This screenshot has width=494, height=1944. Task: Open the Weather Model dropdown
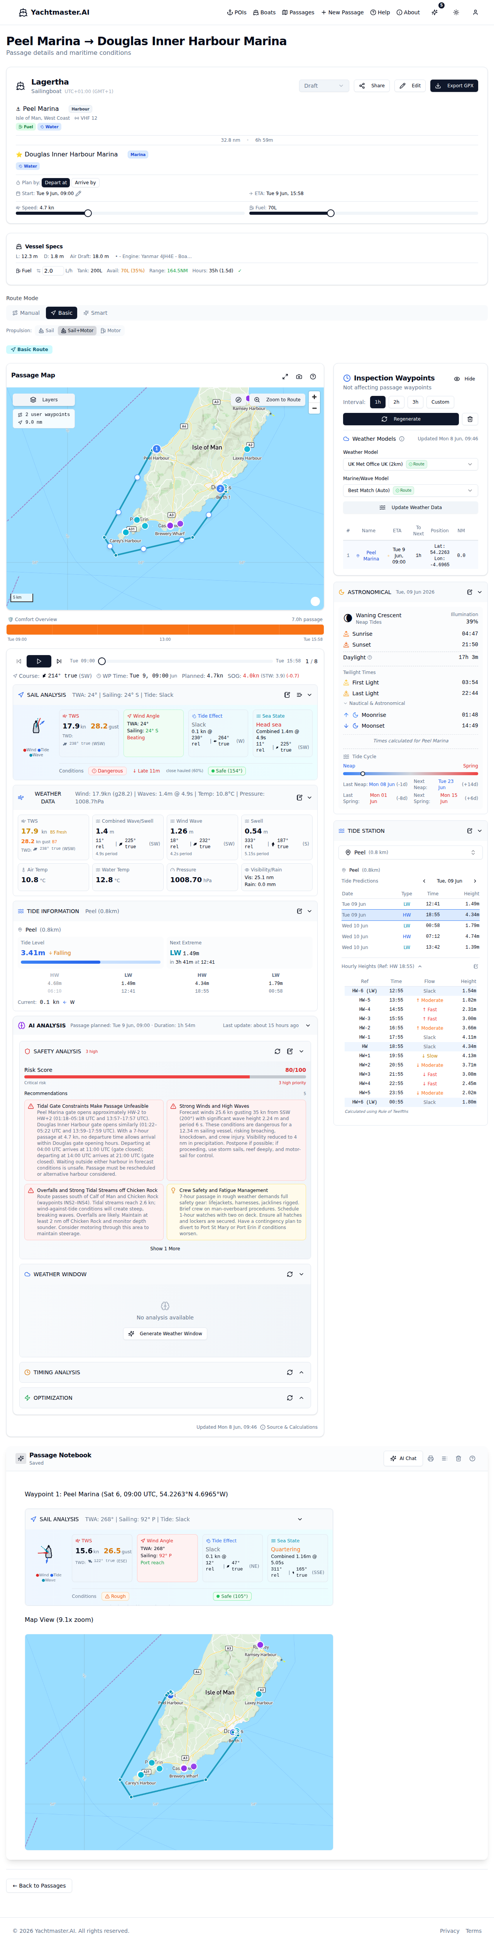pos(410,464)
